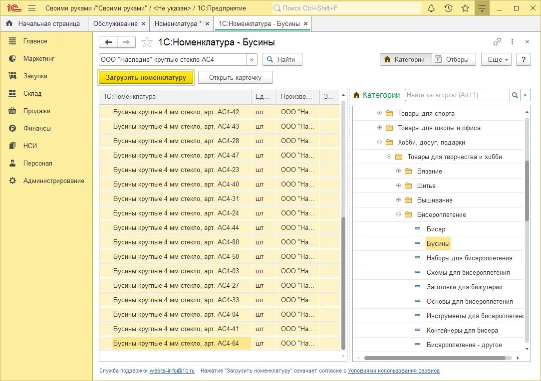Image resolution: width=541 pixels, height=381 pixels.
Task: Expand Товары для спорта category
Action: 379,113
